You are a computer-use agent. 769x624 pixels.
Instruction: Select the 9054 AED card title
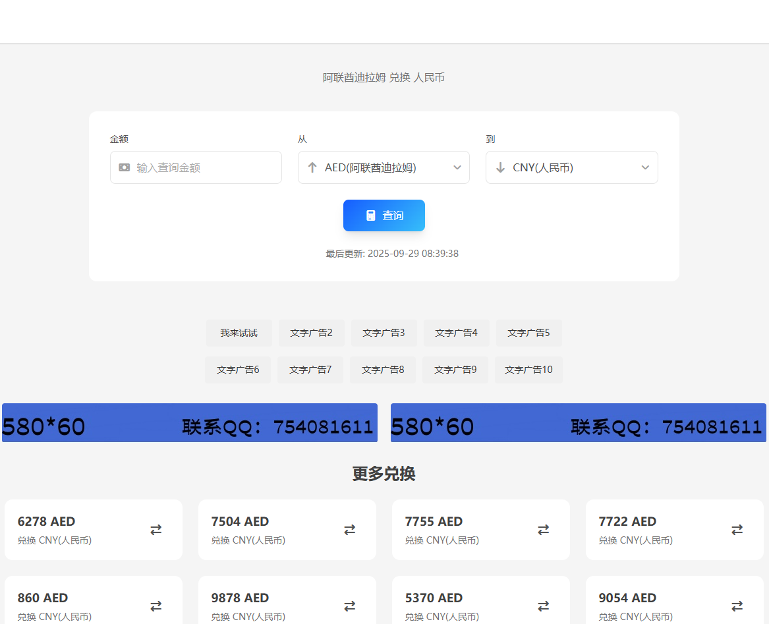coord(628,598)
